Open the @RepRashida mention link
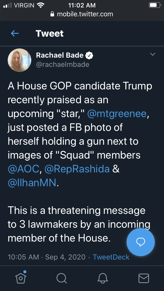 [77, 169]
